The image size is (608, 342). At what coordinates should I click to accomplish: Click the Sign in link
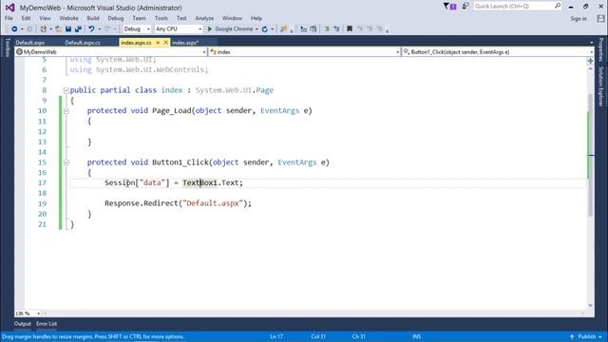(579, 19)
